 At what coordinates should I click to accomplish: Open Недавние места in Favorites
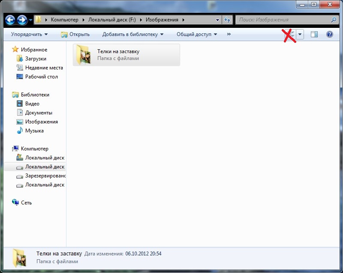(x=44, y=68)
